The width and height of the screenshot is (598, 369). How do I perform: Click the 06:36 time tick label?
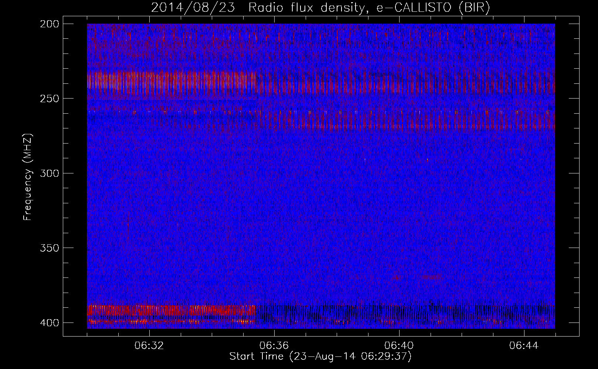point(274,346)
